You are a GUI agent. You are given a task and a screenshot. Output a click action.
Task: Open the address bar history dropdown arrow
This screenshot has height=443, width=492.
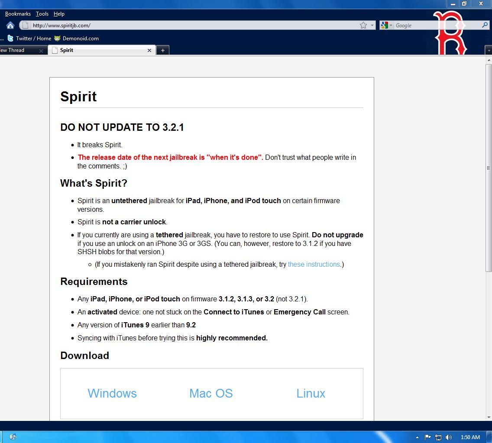[372, 26]
